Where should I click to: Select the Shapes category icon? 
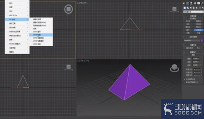[x=188, y=8]
